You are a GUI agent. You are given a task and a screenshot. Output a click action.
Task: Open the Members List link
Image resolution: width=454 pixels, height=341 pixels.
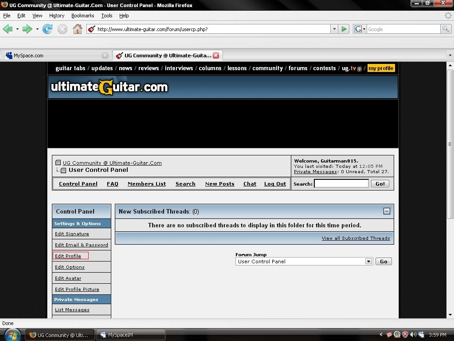pos(146,184)
